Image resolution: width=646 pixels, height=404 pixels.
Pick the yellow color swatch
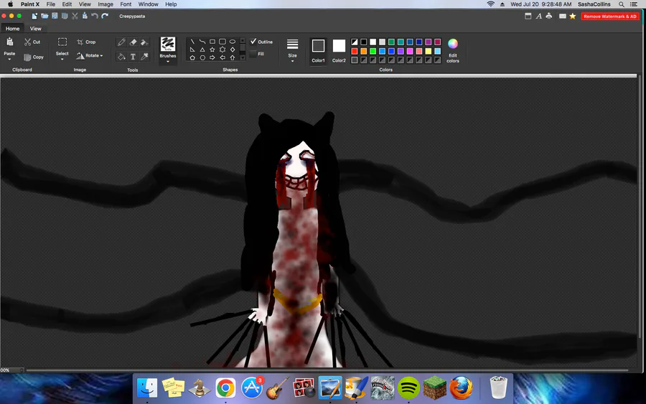(x=429, y=51)
